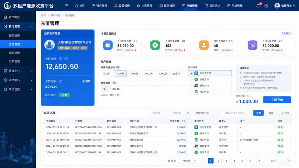Choose the 1000元 quick amount
This screenshot has height=168, width=299.
point(120,74)
